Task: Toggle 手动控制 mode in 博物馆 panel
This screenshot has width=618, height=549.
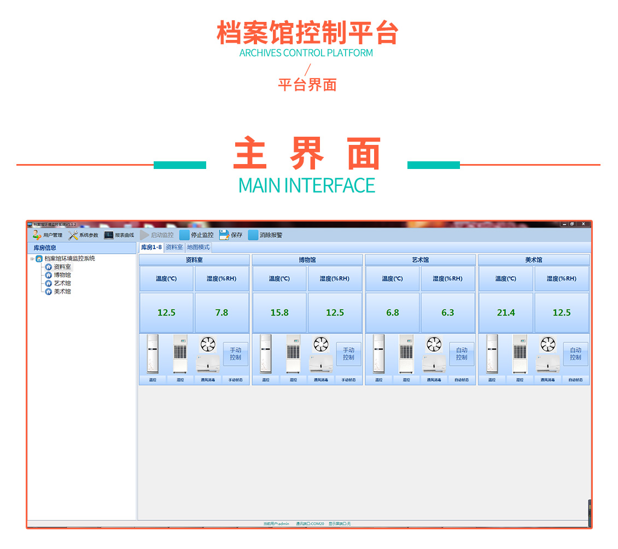Action: (348, 354)
